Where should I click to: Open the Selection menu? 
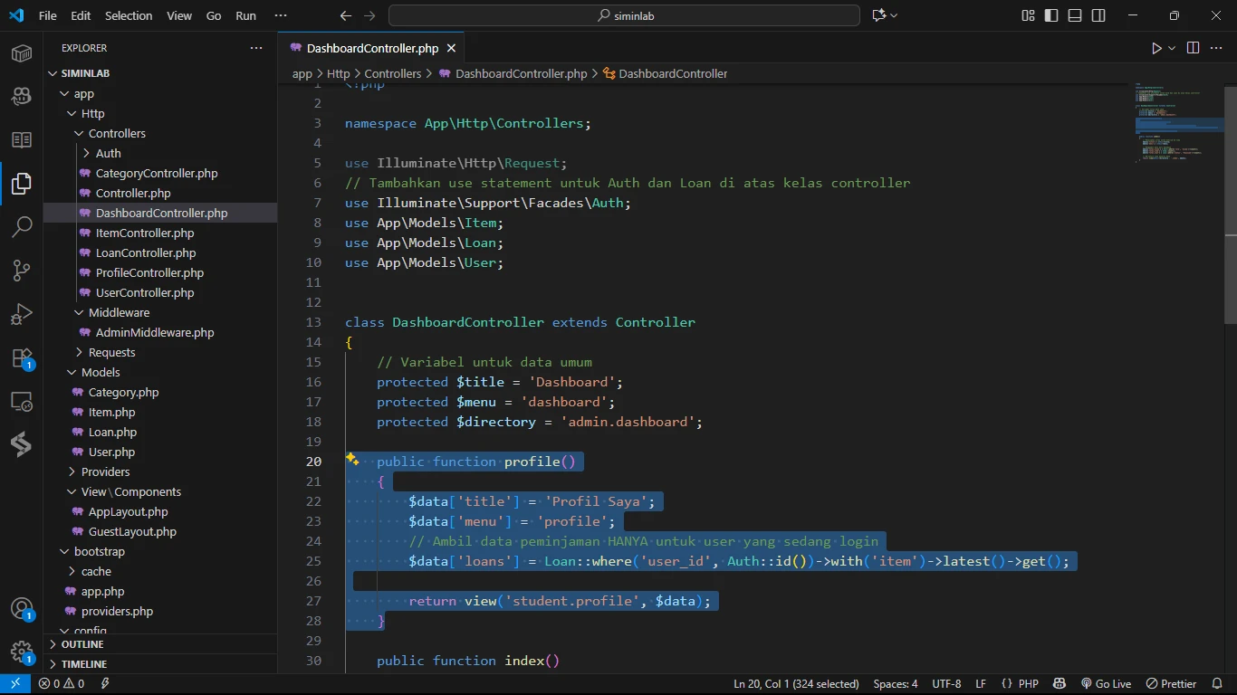point(129,15)
